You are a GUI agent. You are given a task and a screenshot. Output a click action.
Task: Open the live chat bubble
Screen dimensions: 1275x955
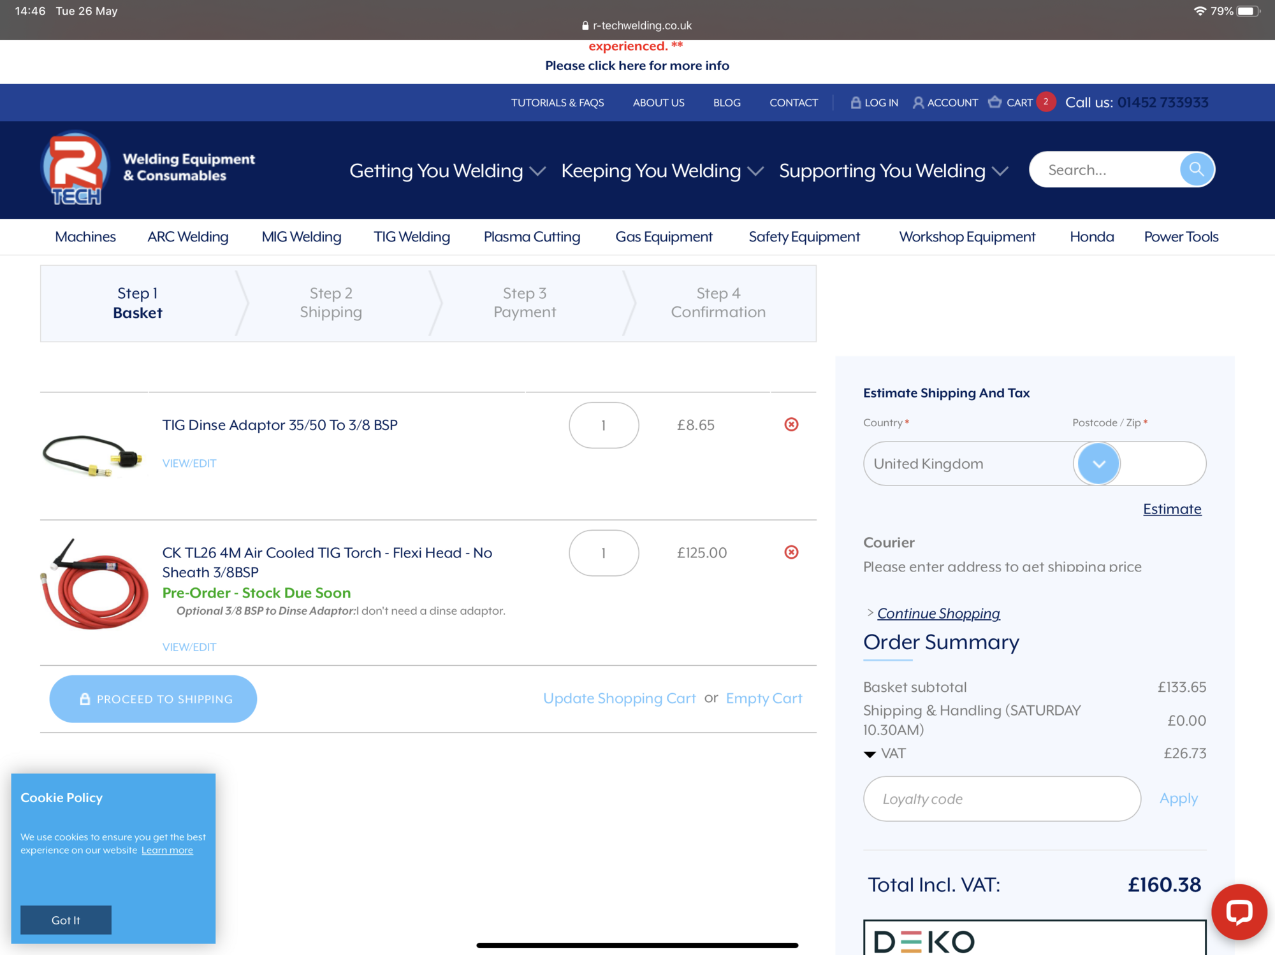point(1239,912)
